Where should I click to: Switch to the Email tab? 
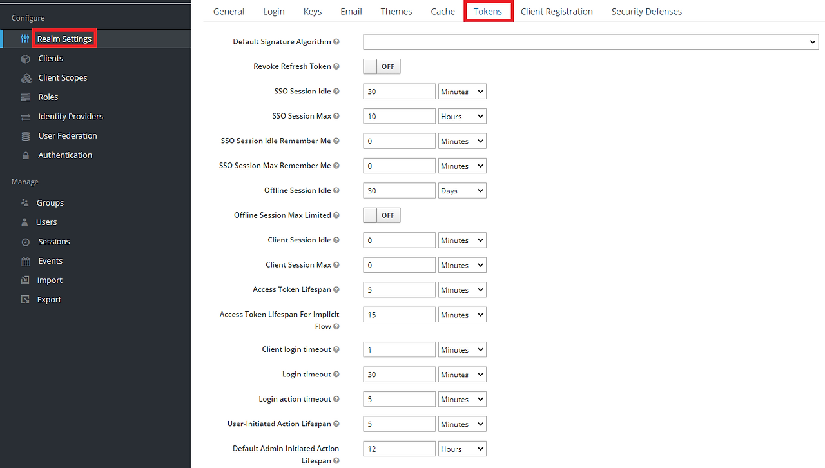351,12
